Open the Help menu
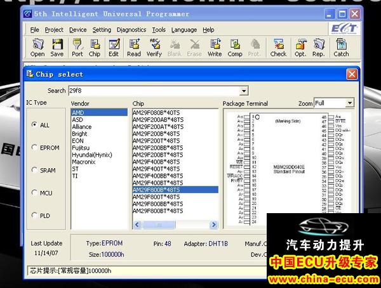Screen dimensions: 381x288 (208, 30)
